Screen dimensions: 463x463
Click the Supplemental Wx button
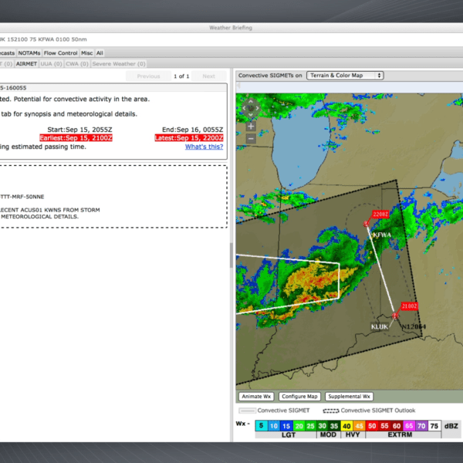point(349,397)
